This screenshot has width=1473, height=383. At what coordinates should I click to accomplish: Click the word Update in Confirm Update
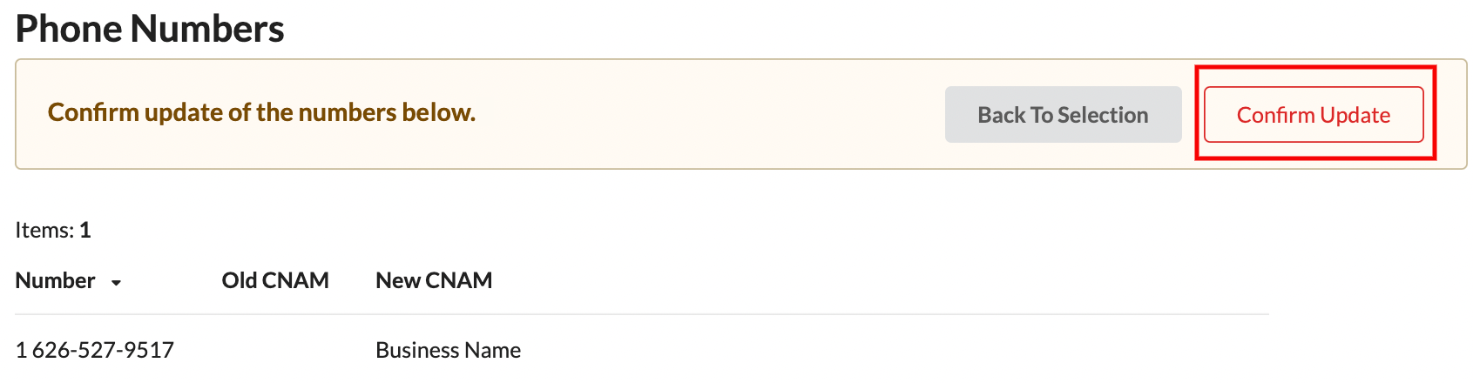click(1355, 115)
